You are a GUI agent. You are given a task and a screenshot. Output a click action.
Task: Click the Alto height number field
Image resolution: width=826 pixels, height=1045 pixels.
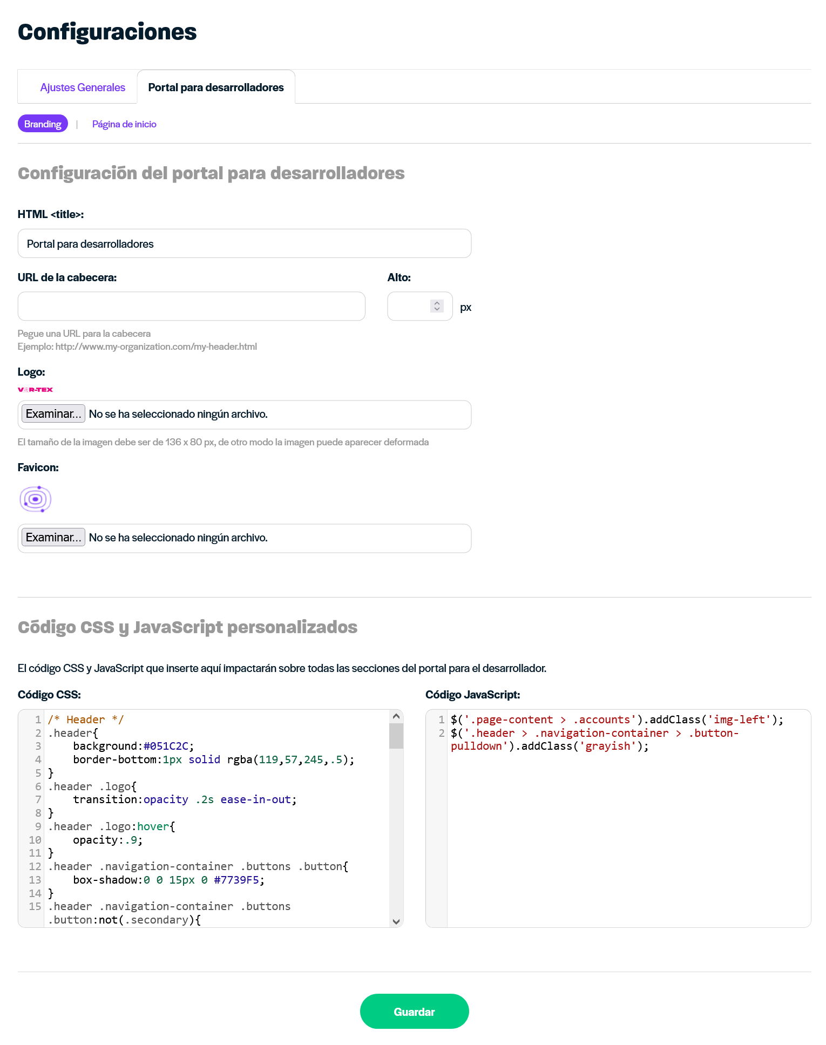point(420,307)
